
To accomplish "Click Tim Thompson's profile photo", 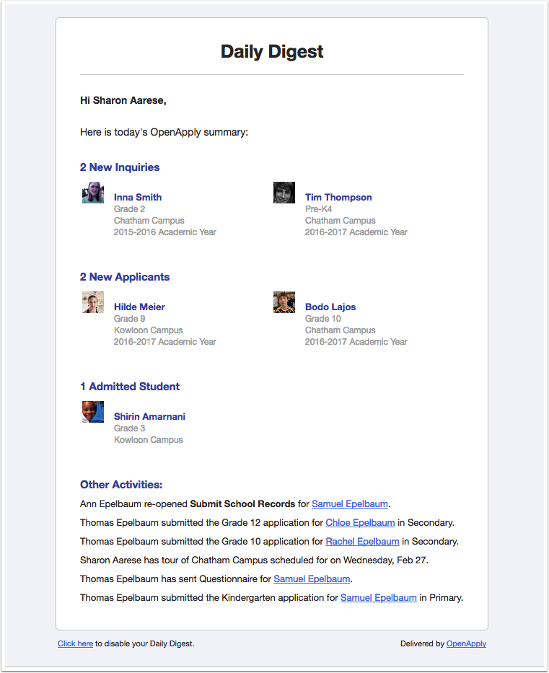I will (x=284, y=193).
